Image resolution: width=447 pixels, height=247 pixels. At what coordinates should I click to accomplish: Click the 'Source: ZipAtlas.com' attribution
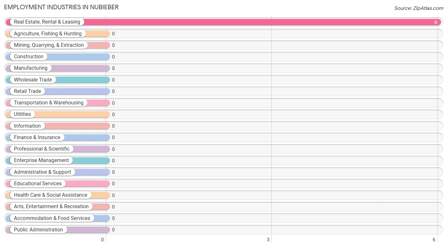click(x=419, y=8)
